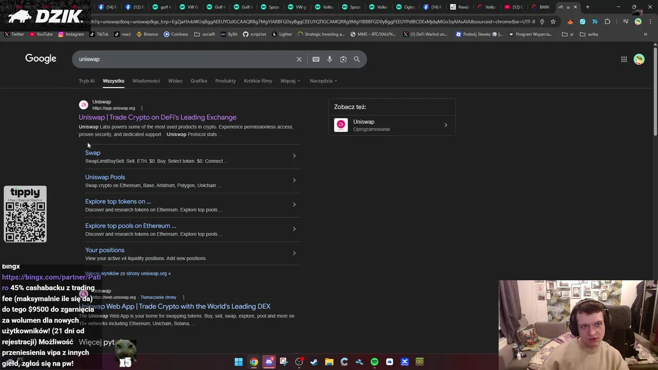Open the Uniswap Oprogramowanie card arrow
This screenshot has height=370, width=658.
point(446,125)
